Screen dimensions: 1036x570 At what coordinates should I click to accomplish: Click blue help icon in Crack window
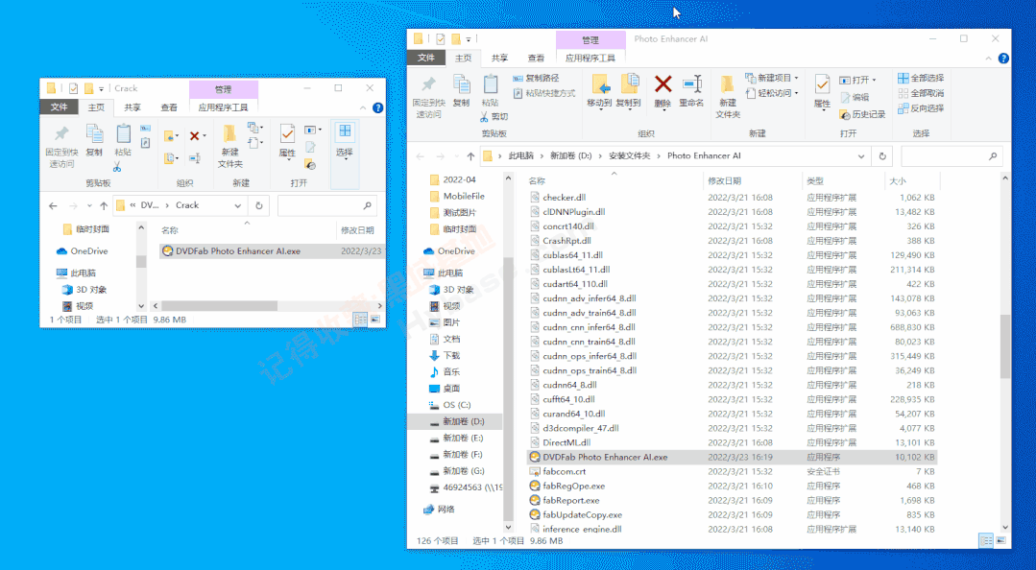click(378, 107)
